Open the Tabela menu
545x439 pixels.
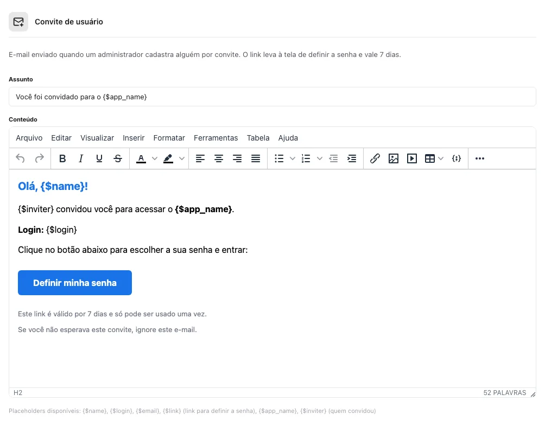pos(258,138)
